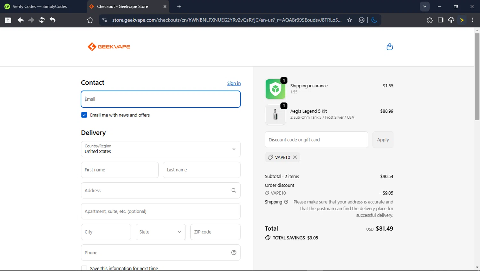Select the Checkout - Geekvape Store tab
The width and height of the screenshot is (480, 271).
[129, 6]
